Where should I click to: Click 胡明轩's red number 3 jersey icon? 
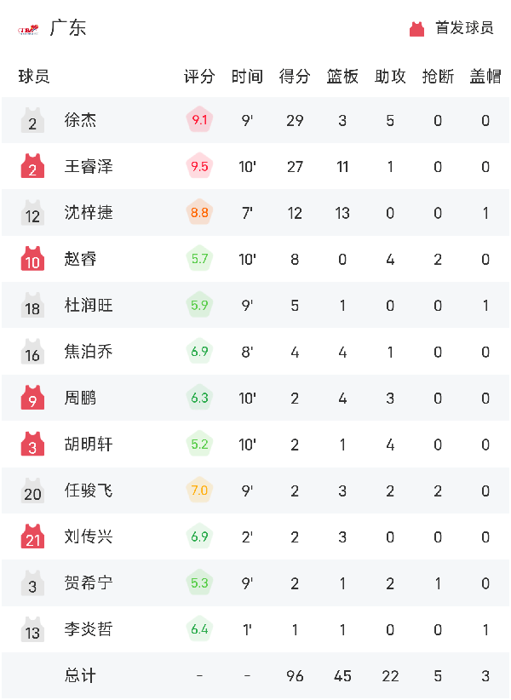point(32,444)
